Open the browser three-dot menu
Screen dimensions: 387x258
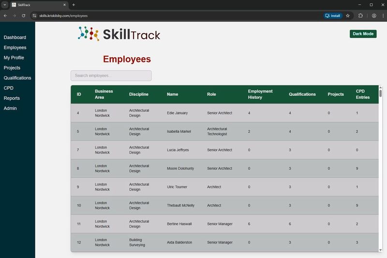point(383,15)
